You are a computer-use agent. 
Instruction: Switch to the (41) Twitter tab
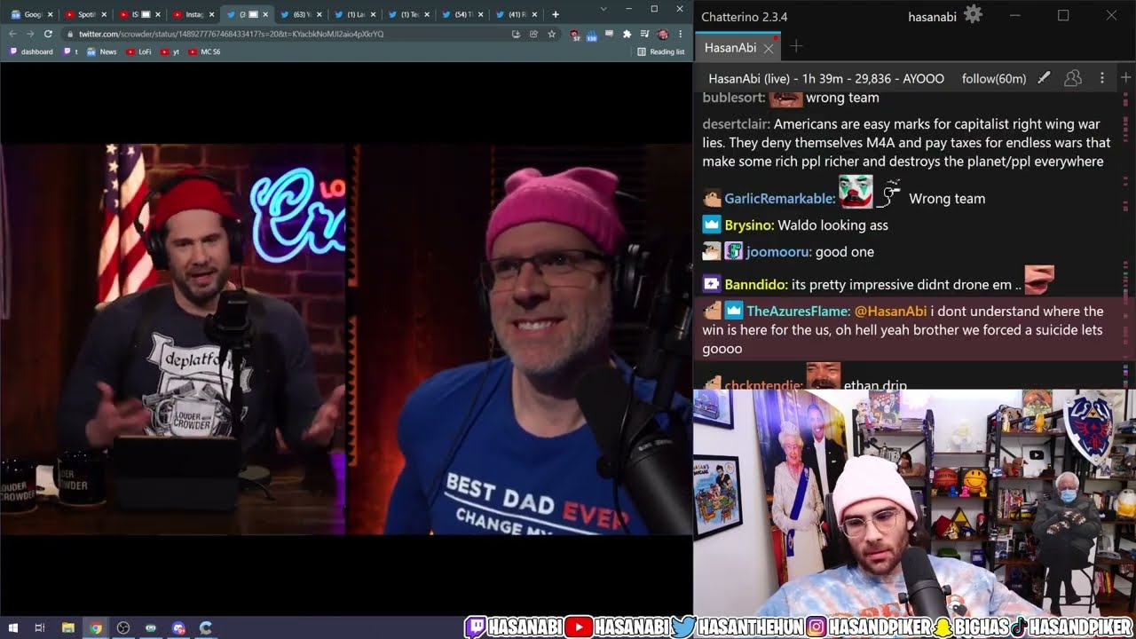click(516, 14)
